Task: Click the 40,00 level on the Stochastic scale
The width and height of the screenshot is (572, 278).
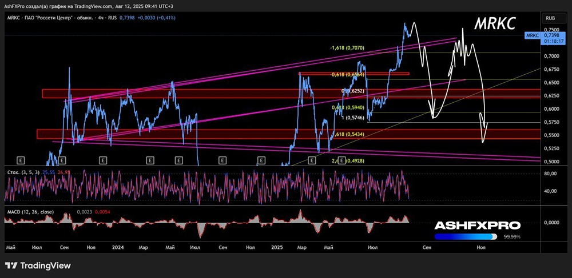Action: pyautogui.click(x=550, y=191)
